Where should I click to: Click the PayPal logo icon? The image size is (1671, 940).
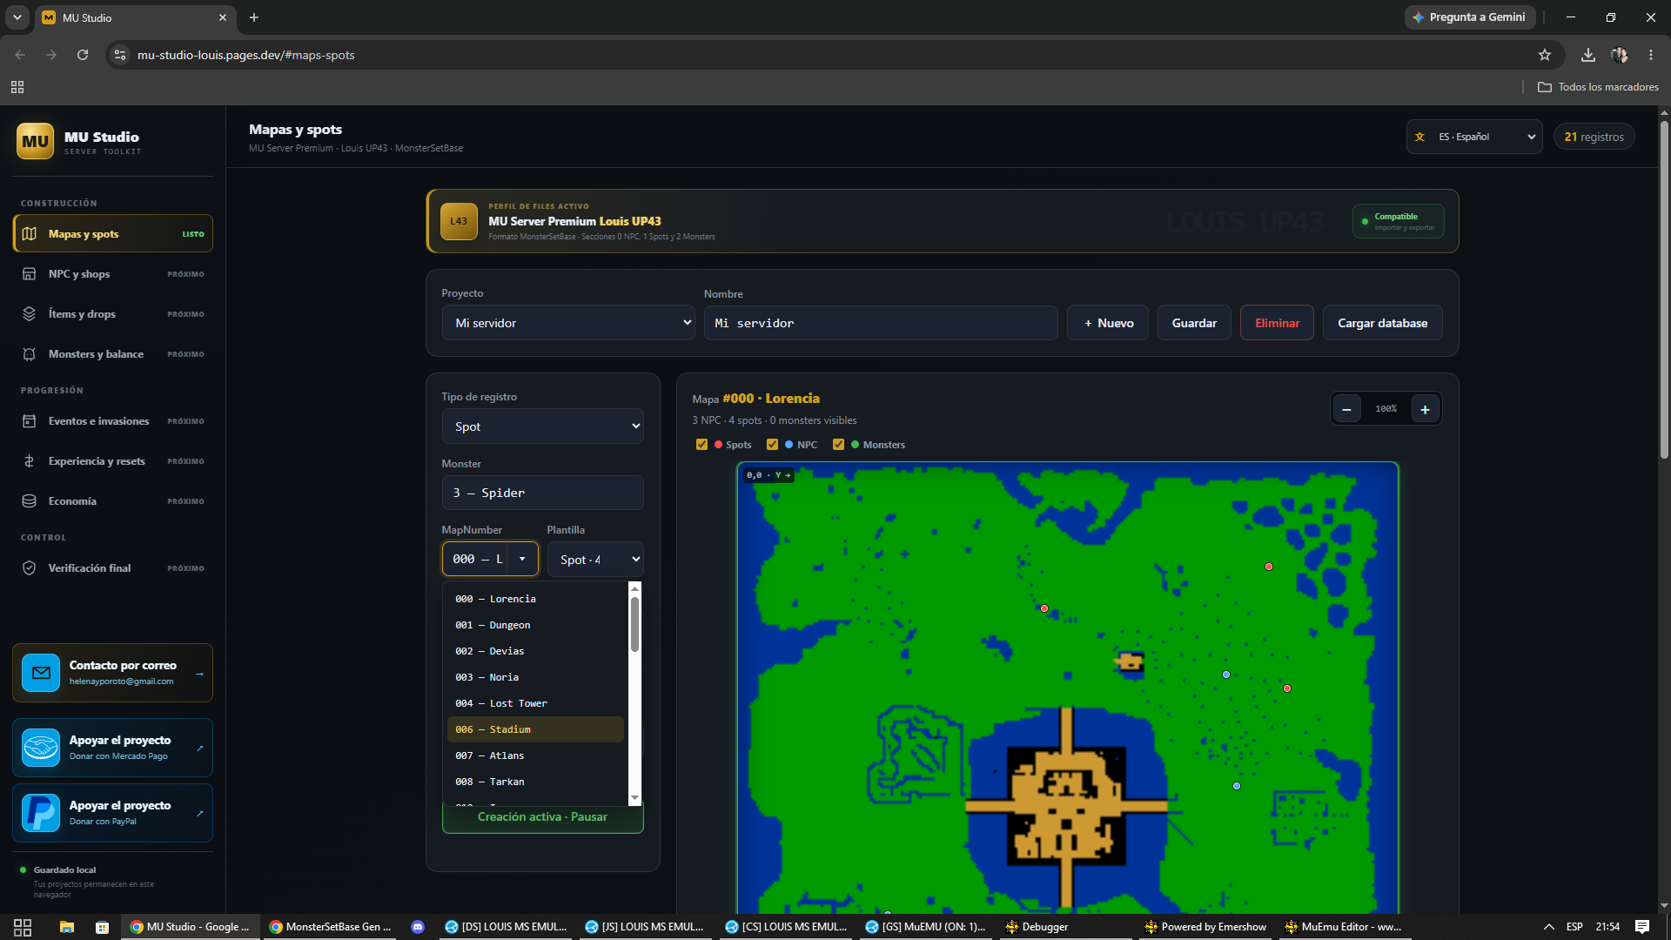pyautogui.click(x=41, y=813)
